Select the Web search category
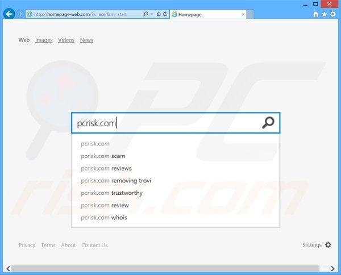Image resolution: width=341 pixels, height=275 pixels. point(24,40)
